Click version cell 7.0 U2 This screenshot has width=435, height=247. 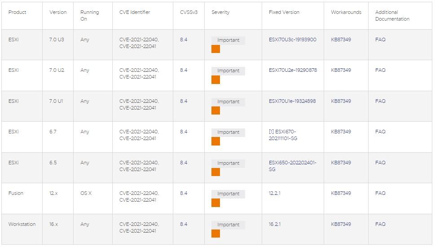[57, 70]
